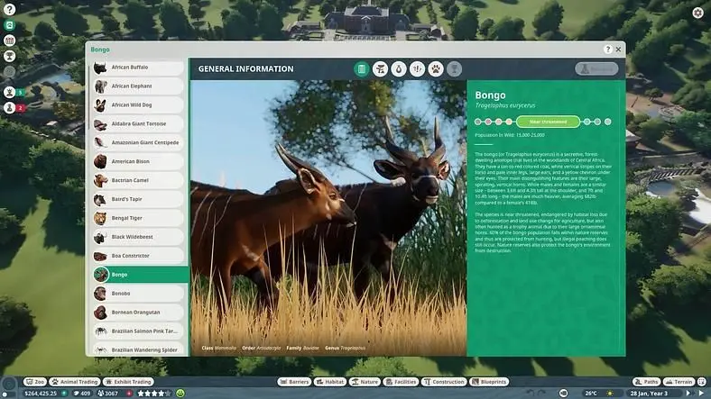Open the greyed-out trophy tab icon
711x399 pixels.
click(455, 68)
